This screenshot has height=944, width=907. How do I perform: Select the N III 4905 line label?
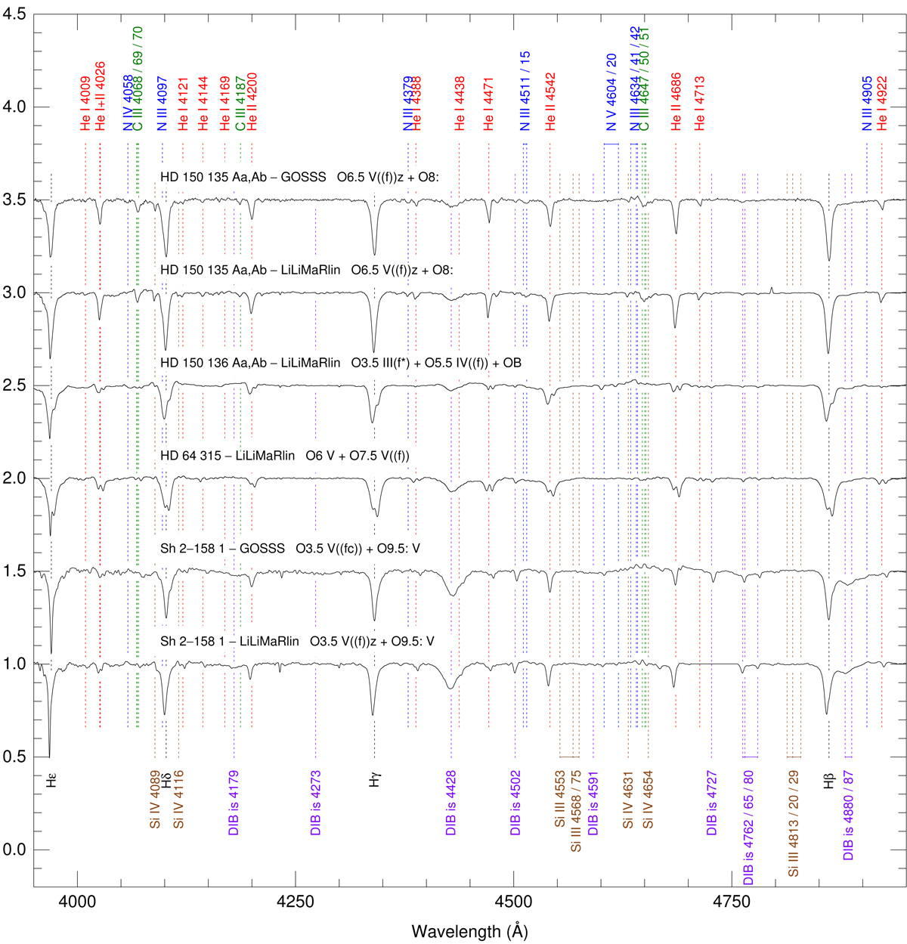click(868, 104)
